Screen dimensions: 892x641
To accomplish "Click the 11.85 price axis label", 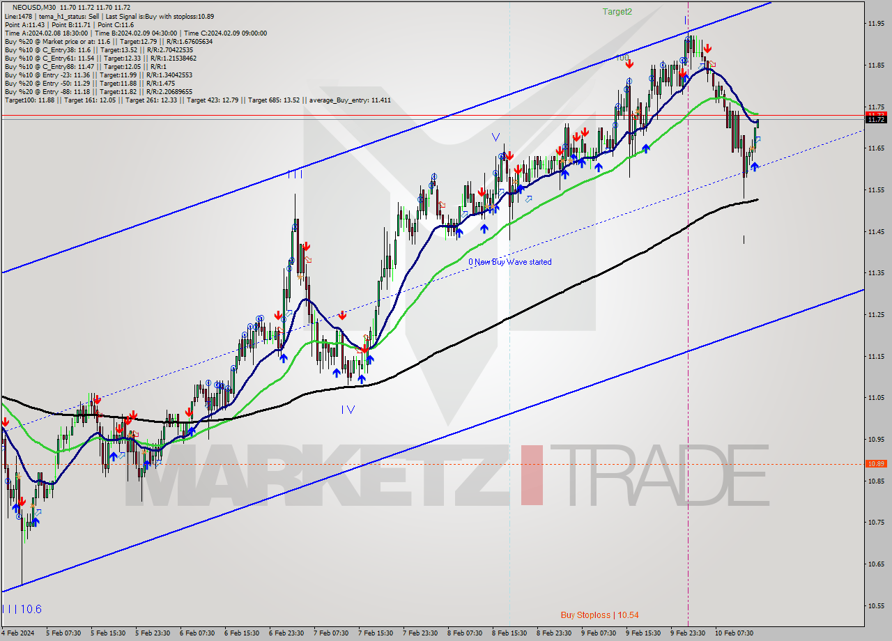I will pos(876,65).
